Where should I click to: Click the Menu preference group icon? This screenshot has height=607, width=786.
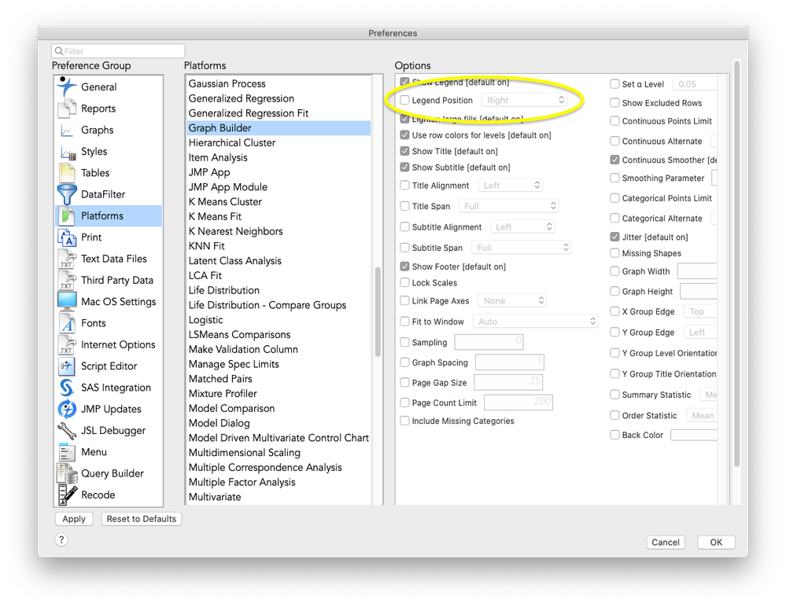point(67,452)
